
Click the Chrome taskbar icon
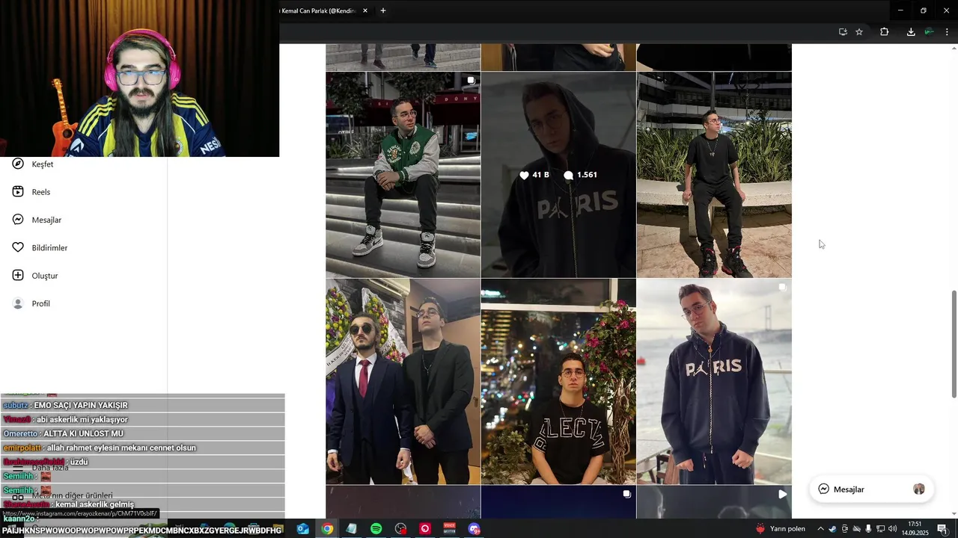coord(327,529)
